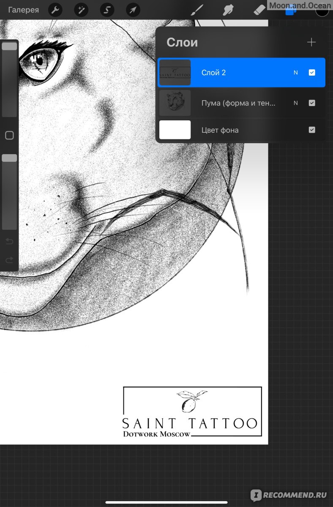Adjust the brush opacity slider

click(x=9, y=192)
